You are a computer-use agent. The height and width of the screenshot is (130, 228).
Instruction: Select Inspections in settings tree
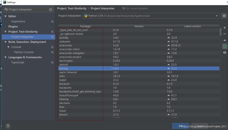18,21
